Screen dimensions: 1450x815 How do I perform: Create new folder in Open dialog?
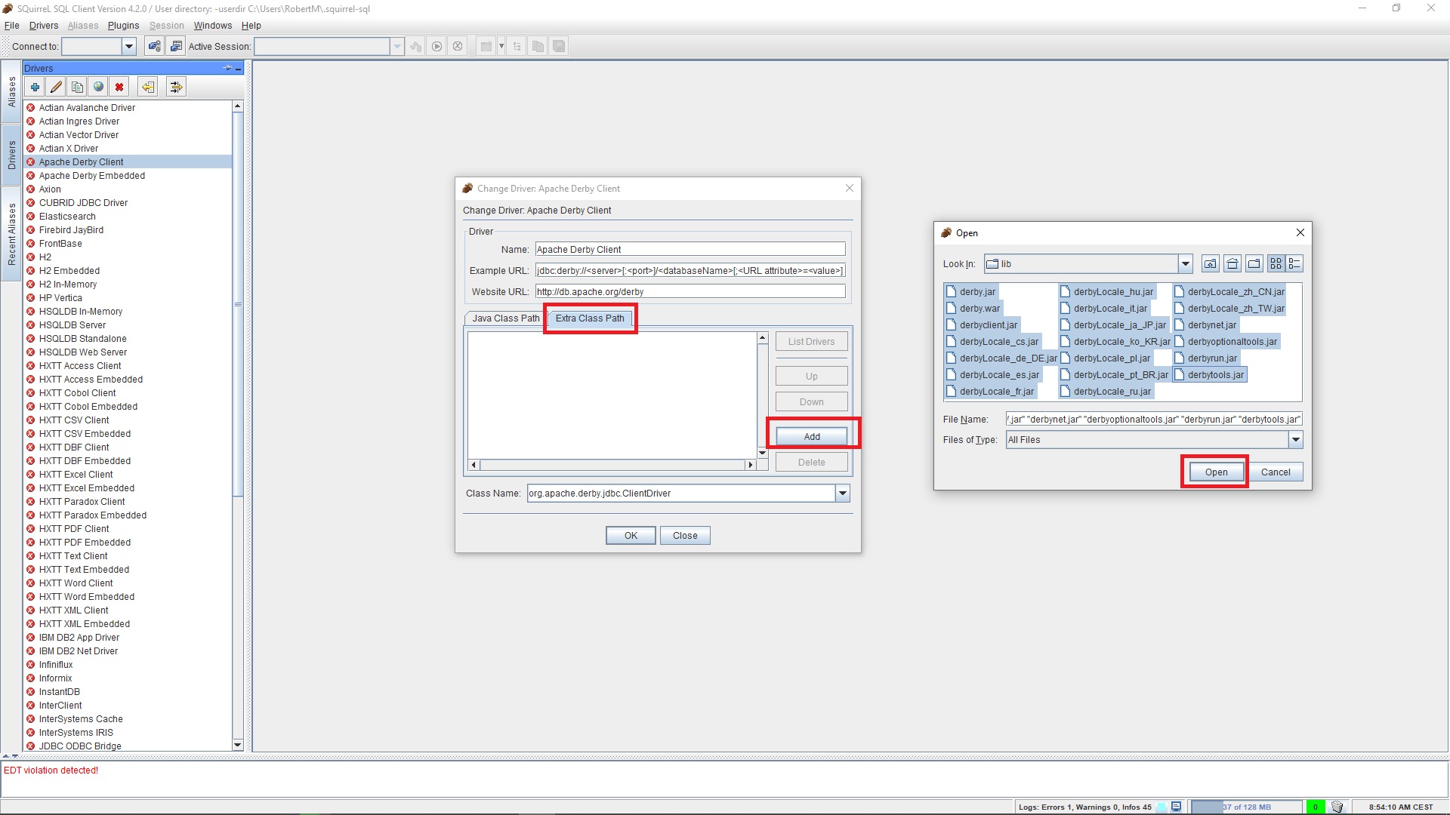(x=1254, y=264)
